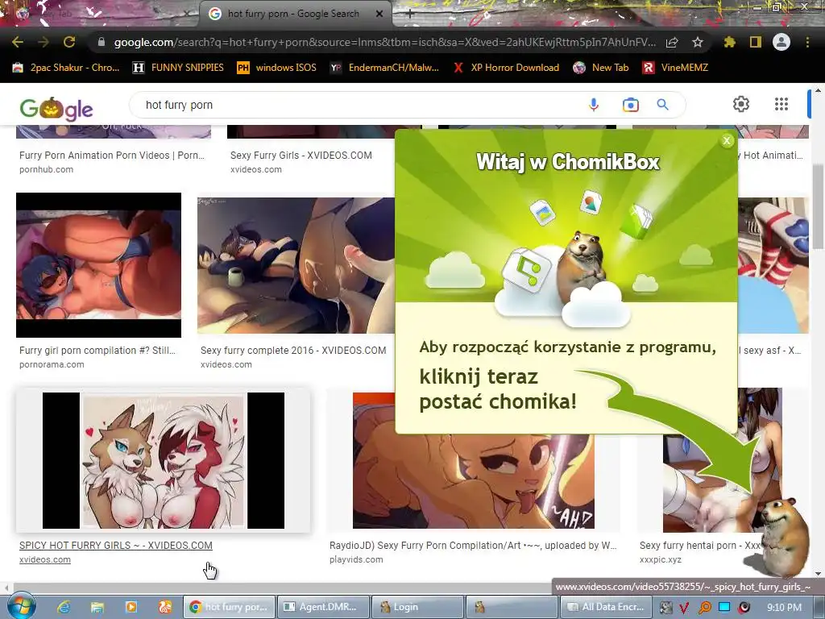The height and width of the screenshot is (619, 825).
Task: Open a new browser tab
Action: tap(409, 15)
